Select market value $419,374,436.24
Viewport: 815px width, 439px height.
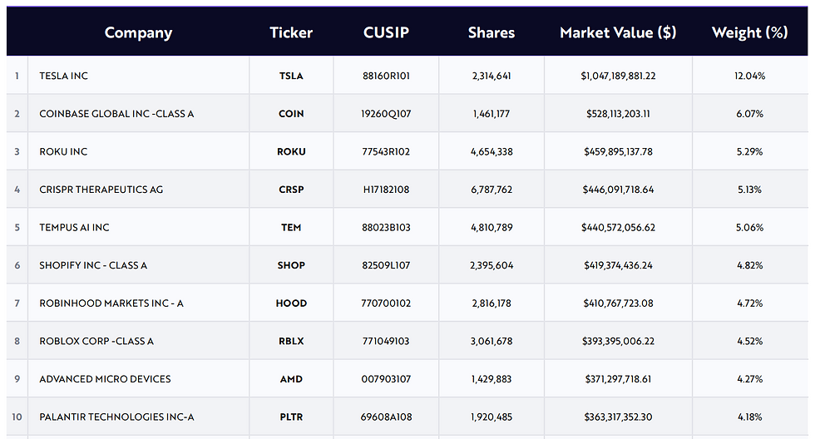coord(619,265)
